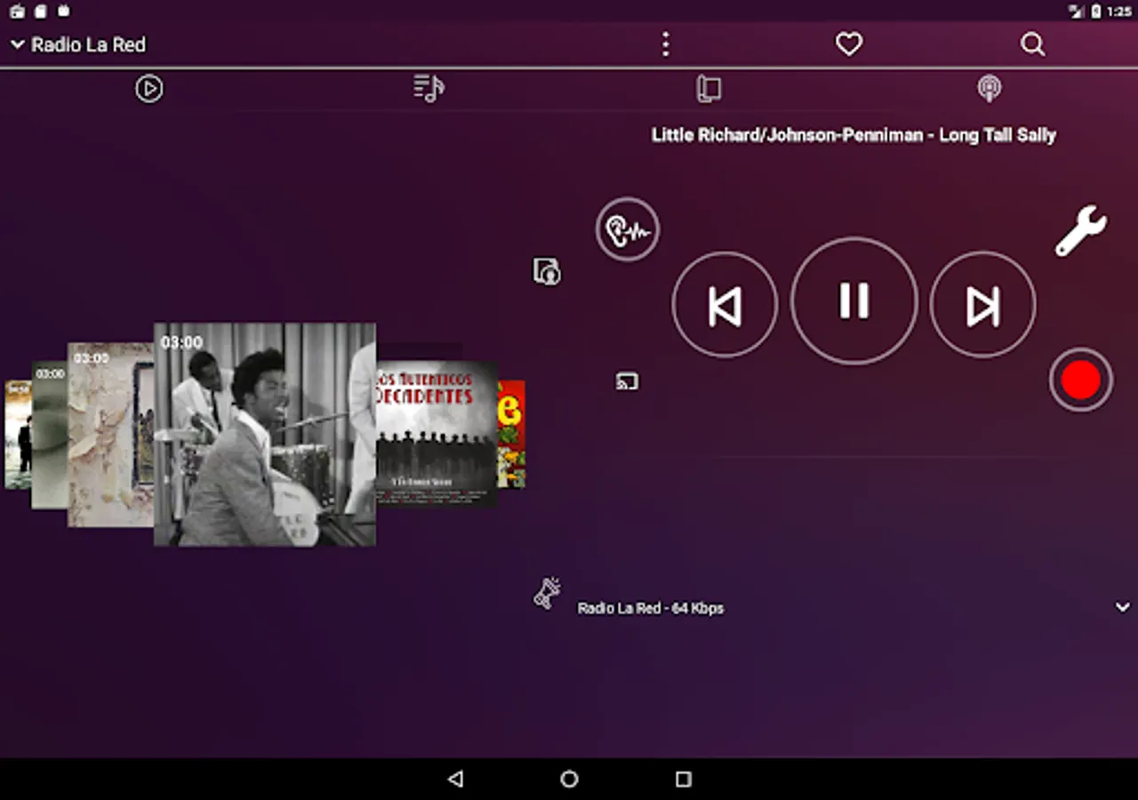
Task: Tap the battery status icon
Action: pyautogui.click(x=1095, y=12)
